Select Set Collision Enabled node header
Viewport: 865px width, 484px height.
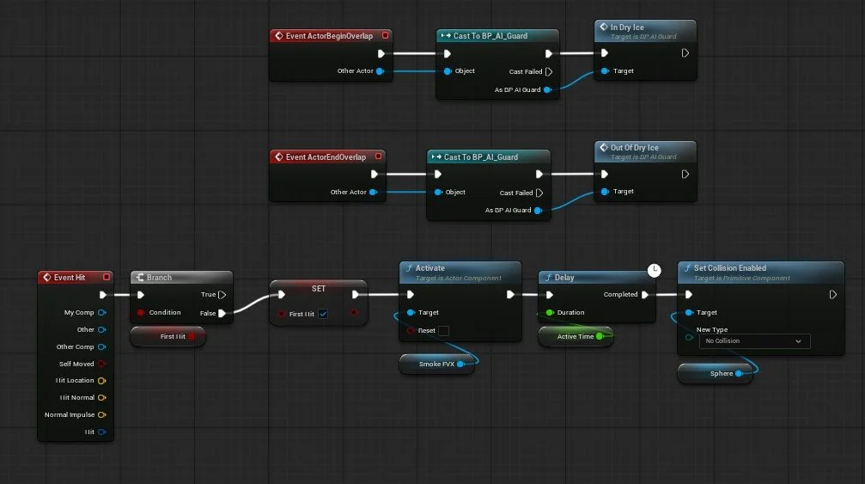click(761, 272)
